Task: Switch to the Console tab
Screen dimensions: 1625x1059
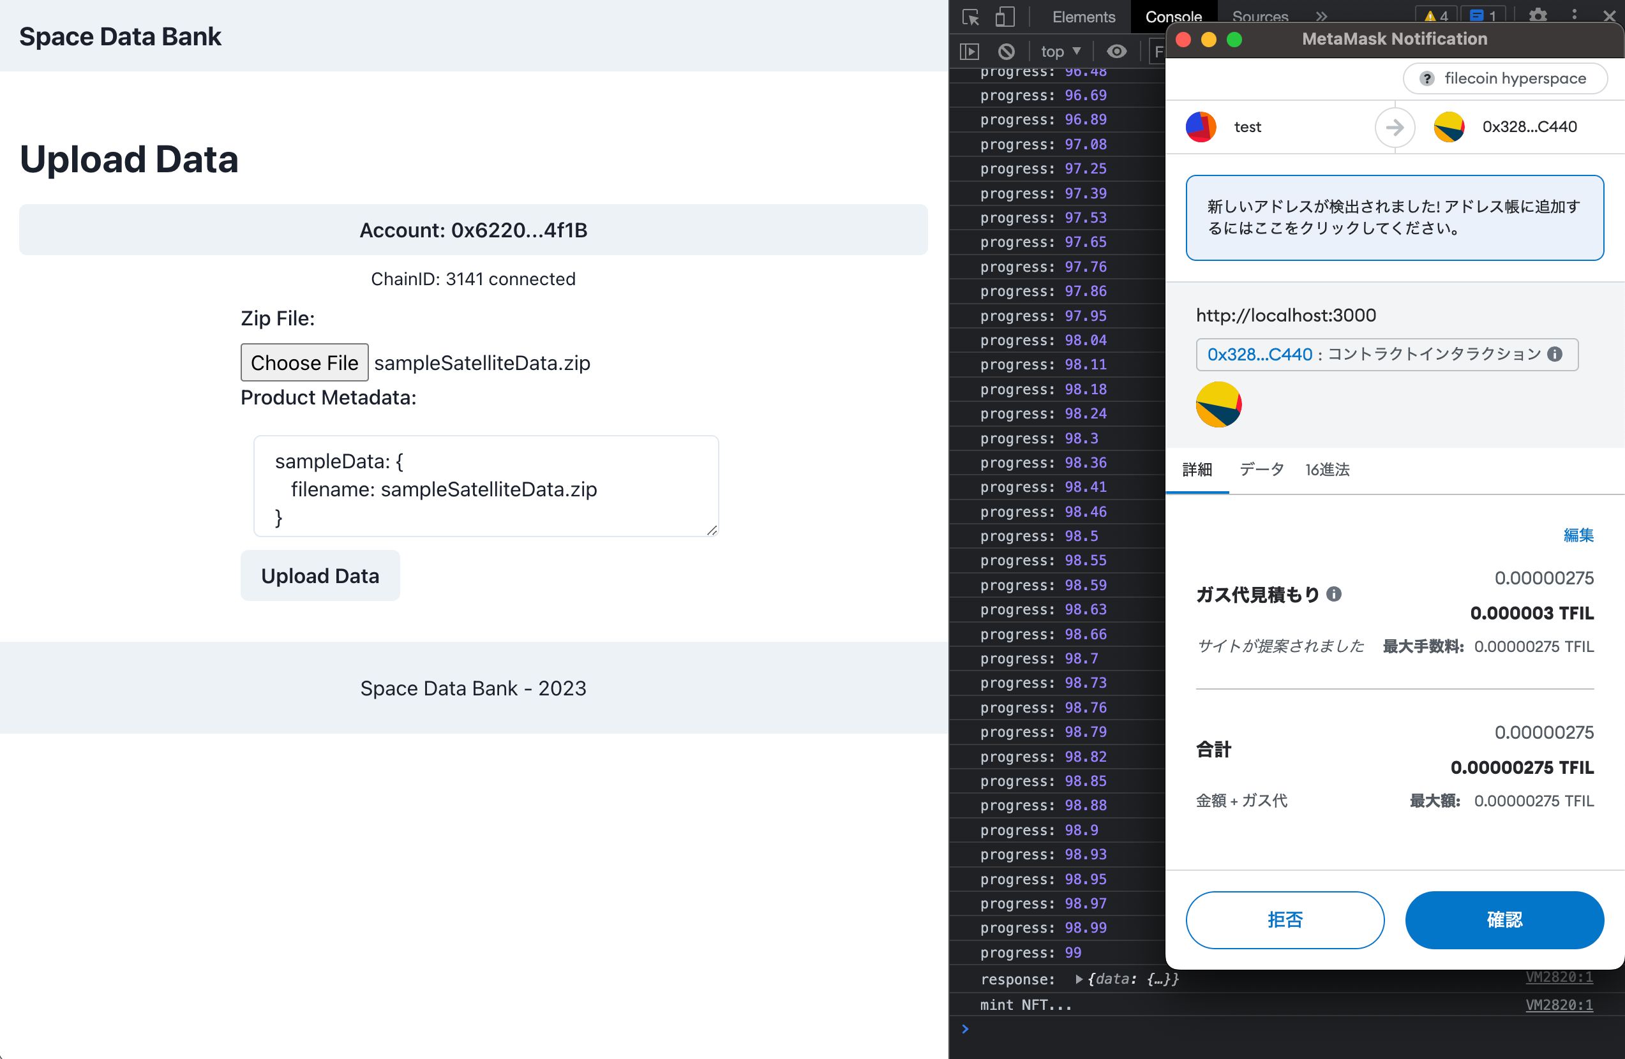Action: point(1173,17)
